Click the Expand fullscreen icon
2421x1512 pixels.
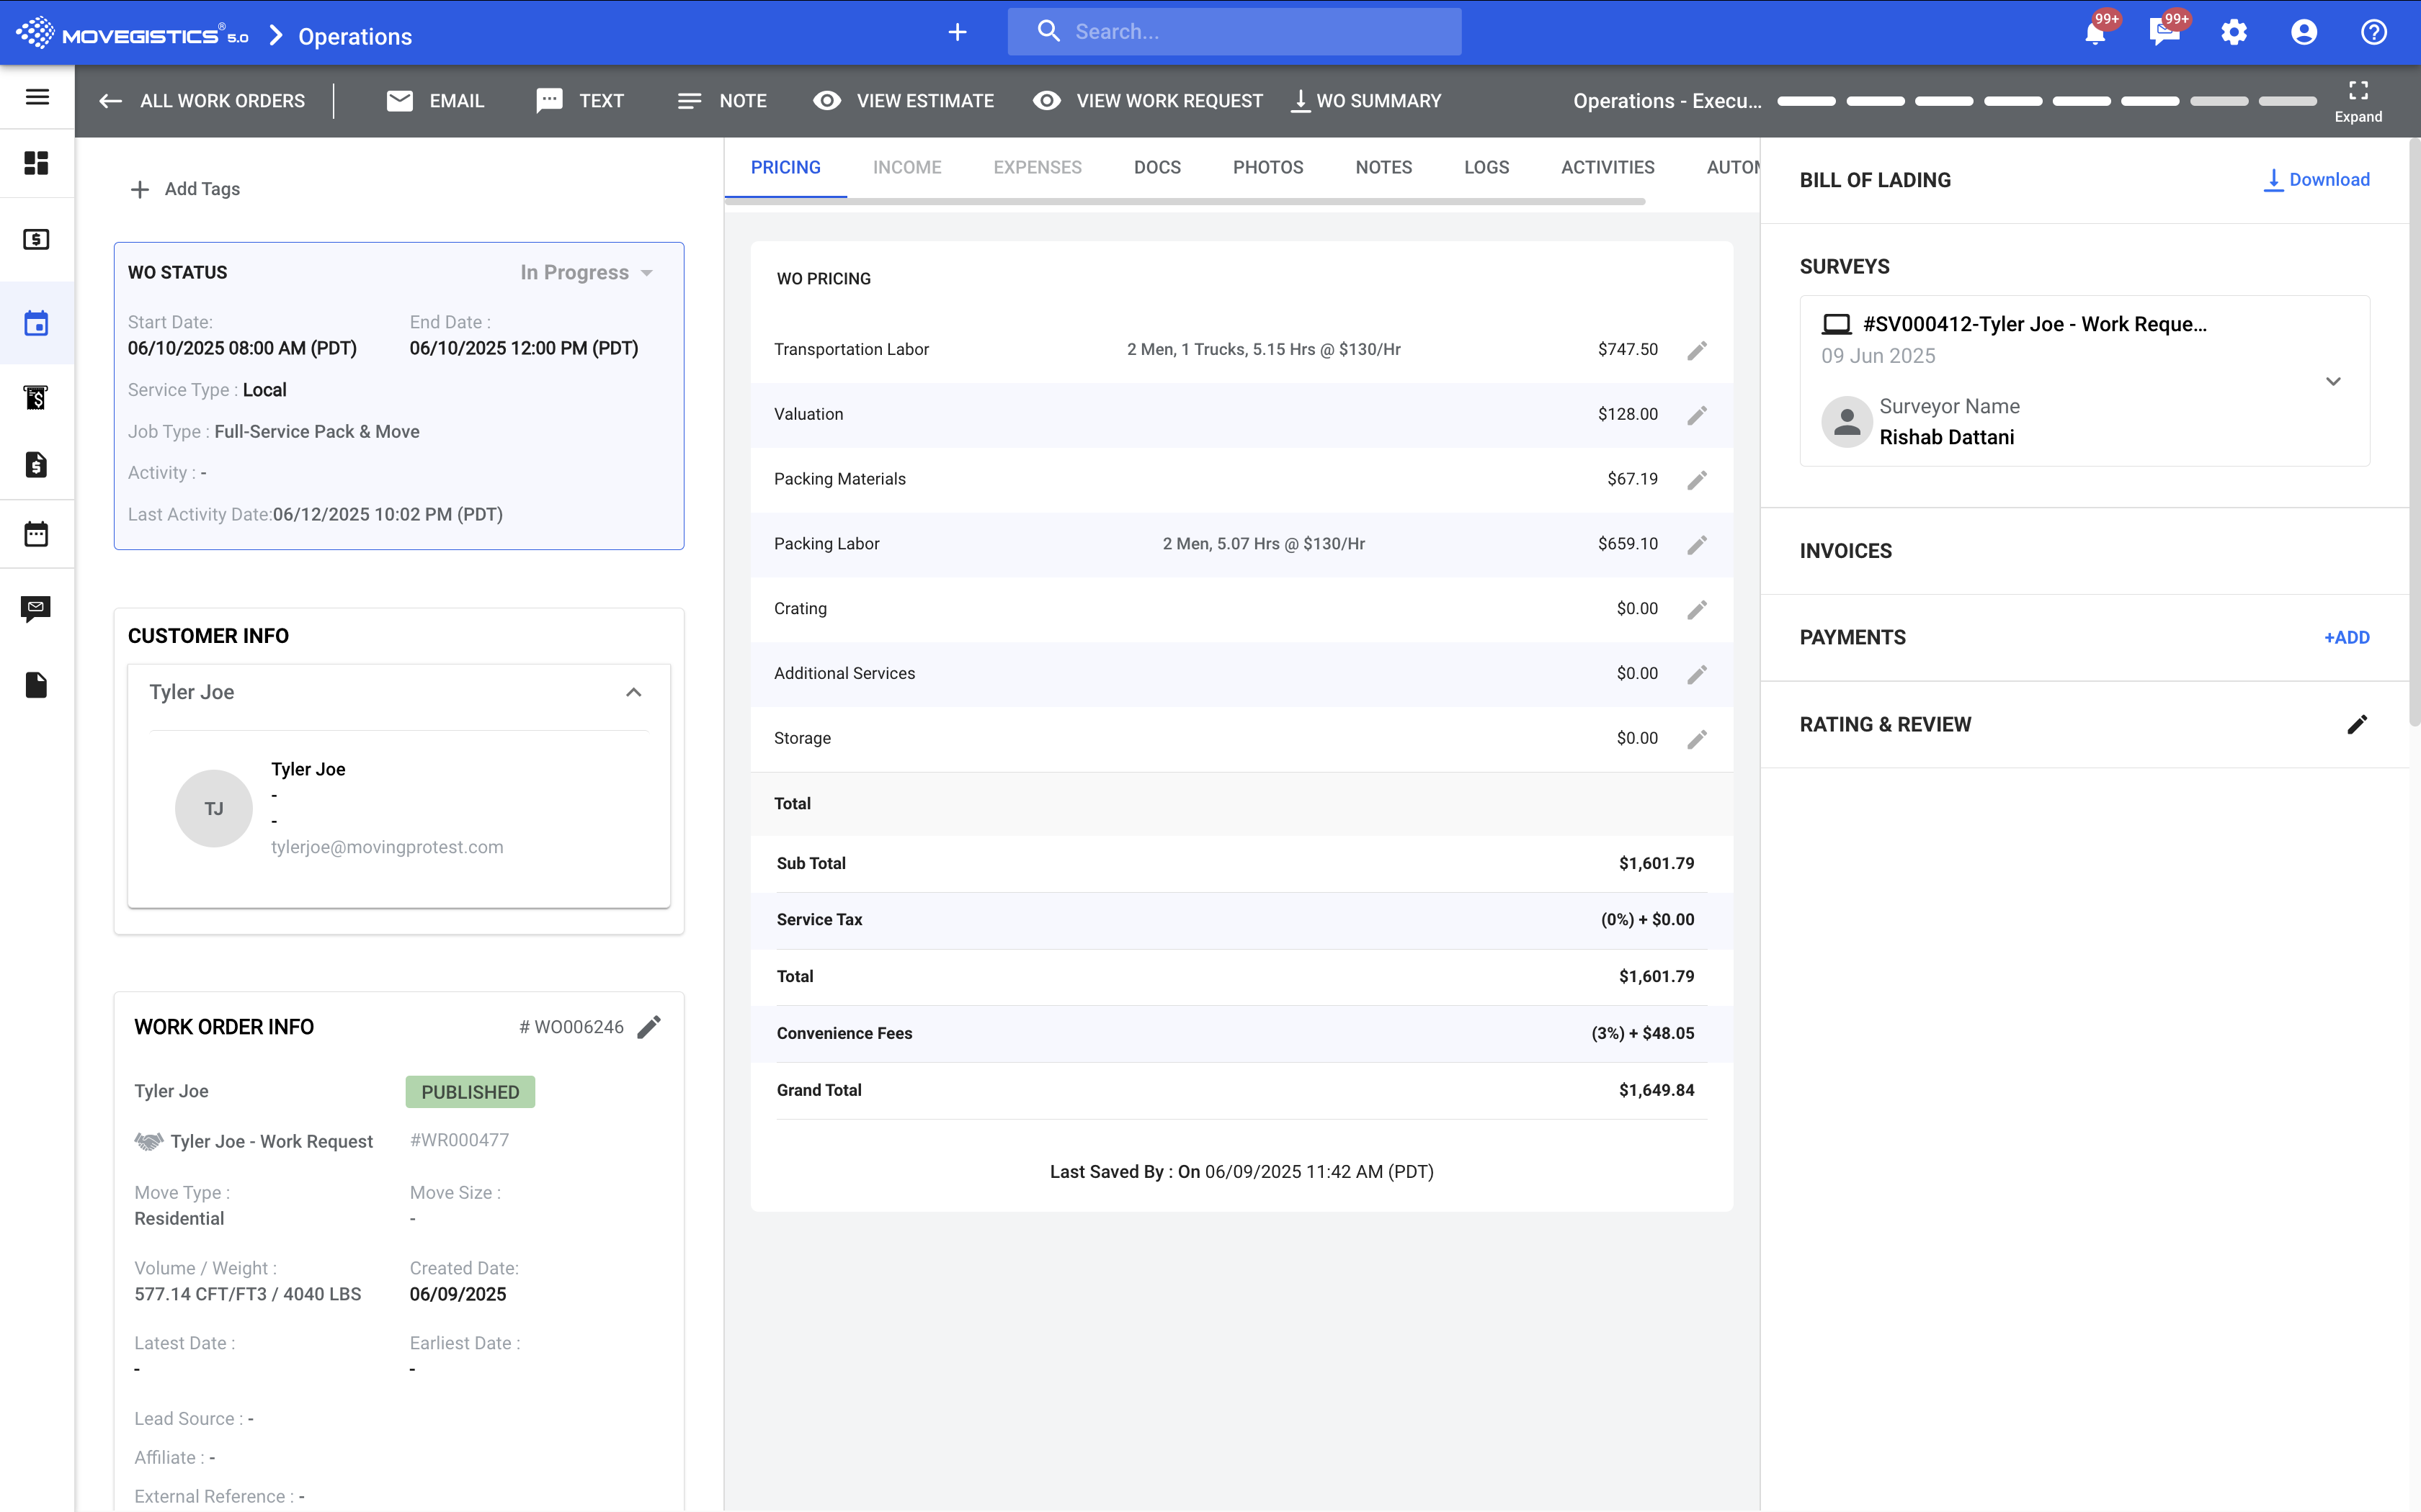coord(2358,91)
